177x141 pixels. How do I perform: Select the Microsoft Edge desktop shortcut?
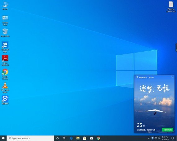5,47
